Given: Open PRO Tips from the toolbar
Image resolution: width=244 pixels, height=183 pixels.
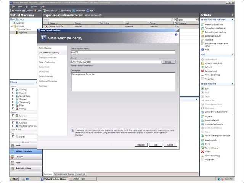Looking at the screenshot, I should (50, 11).
